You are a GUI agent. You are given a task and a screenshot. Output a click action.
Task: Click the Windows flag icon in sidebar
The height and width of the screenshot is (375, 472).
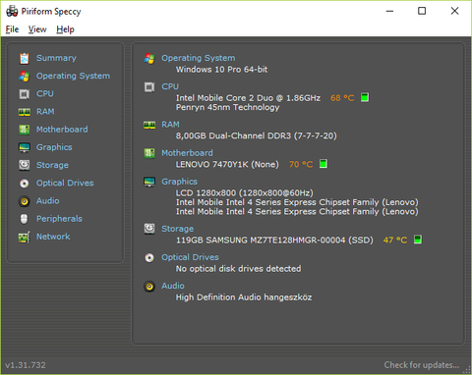point(25,77)
